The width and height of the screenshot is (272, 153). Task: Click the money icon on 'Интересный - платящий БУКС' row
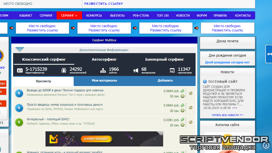[x=183, y=120]
